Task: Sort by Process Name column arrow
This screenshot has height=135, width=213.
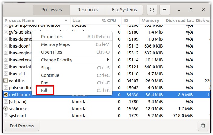Action: (x=66, y=21)
